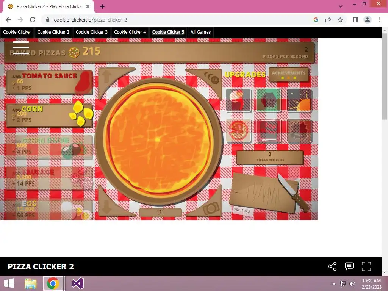Select the Sausage ingredient
This screenshot has width=388, height=291.
tap(50, 179)
